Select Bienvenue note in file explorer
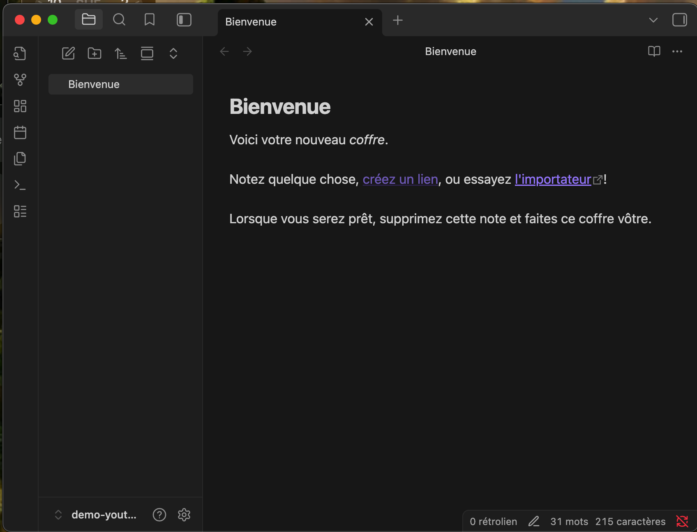 click(x=120, y=84)
